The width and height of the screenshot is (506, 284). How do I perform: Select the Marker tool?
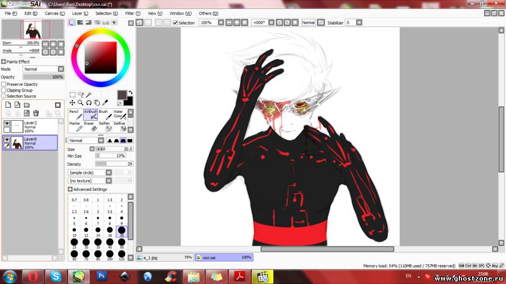[x=75, y=126]
